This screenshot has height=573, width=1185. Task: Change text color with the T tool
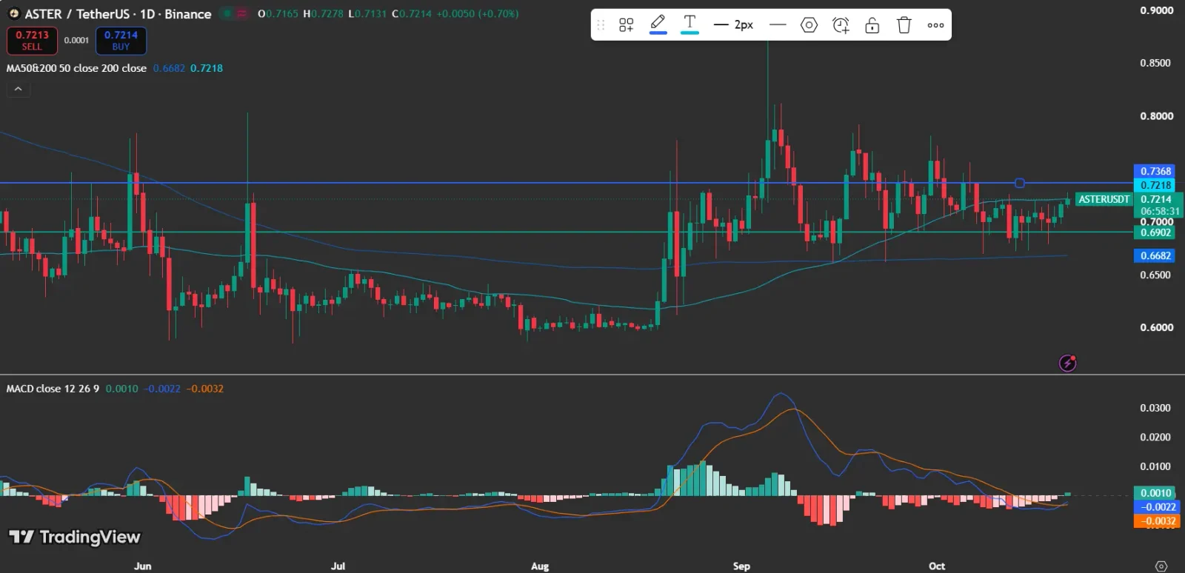tap(690, 24)
